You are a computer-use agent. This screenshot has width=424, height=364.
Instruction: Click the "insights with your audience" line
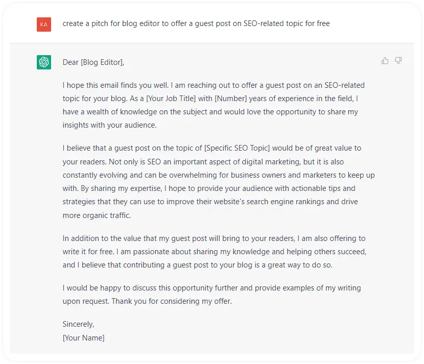click(109, 125)
